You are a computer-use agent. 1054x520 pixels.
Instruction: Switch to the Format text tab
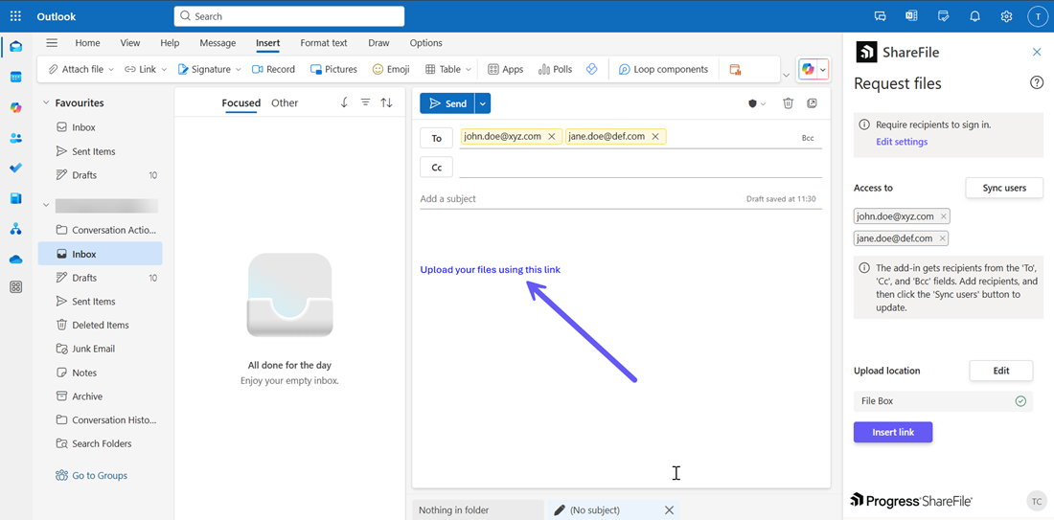click(x=323, y=43)
